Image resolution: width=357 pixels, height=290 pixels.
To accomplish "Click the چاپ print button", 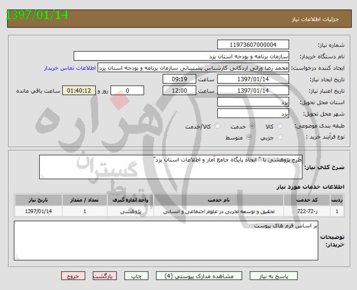I will [136, 276].
